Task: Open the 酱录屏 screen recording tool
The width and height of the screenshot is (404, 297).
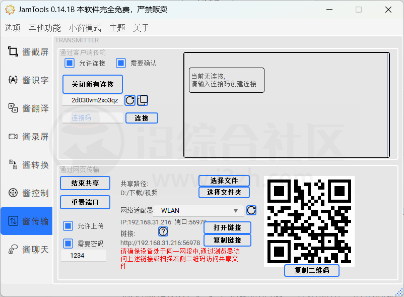Action: [x=27, y=136]
